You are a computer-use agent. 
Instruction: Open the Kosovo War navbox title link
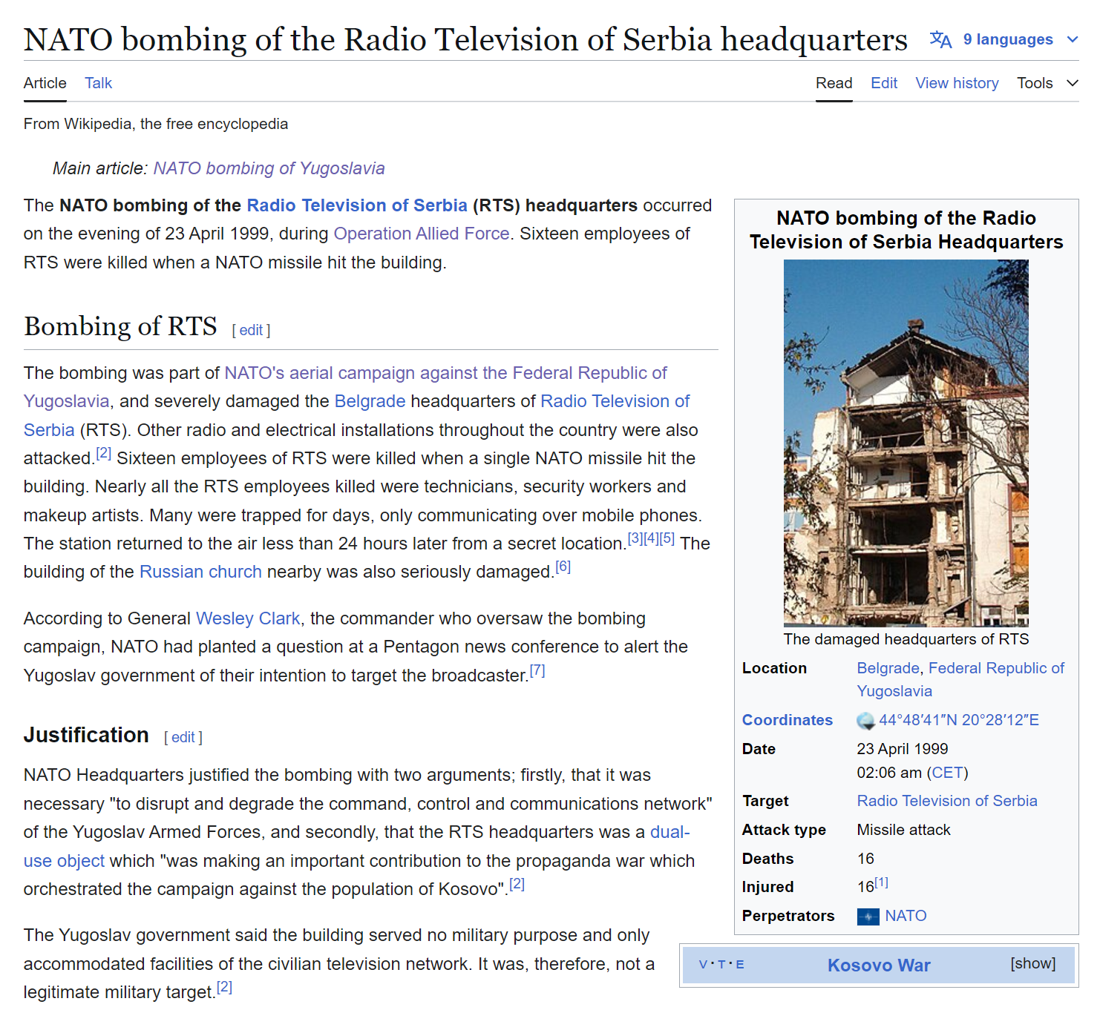[879, 965]
